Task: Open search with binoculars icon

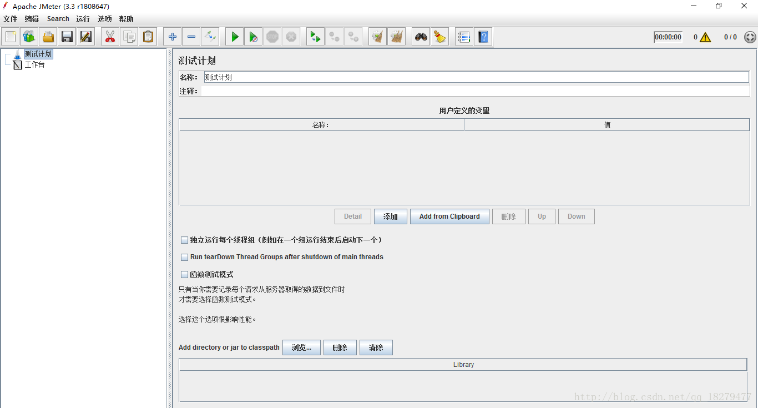Action: [x=421, y=37]
